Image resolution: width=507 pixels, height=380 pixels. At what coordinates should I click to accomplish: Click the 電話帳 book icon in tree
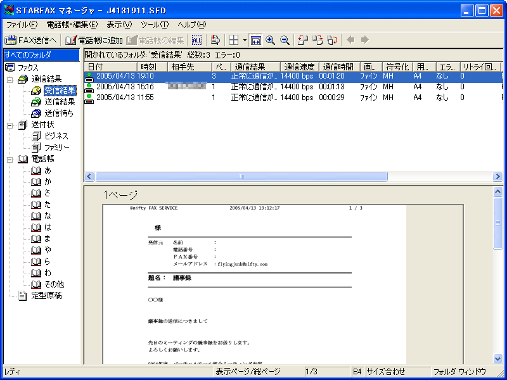click(x=23, y=160)
